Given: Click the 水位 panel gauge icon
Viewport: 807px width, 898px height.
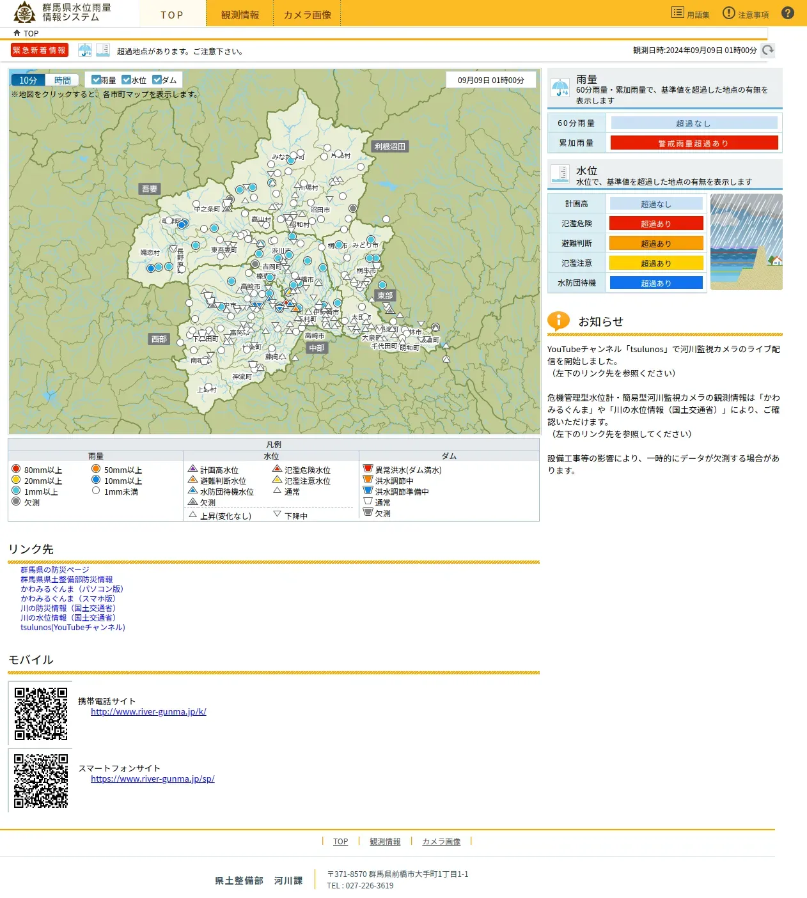Looking at the screenshot, I should pyautogui.click(x=560, y=174).
